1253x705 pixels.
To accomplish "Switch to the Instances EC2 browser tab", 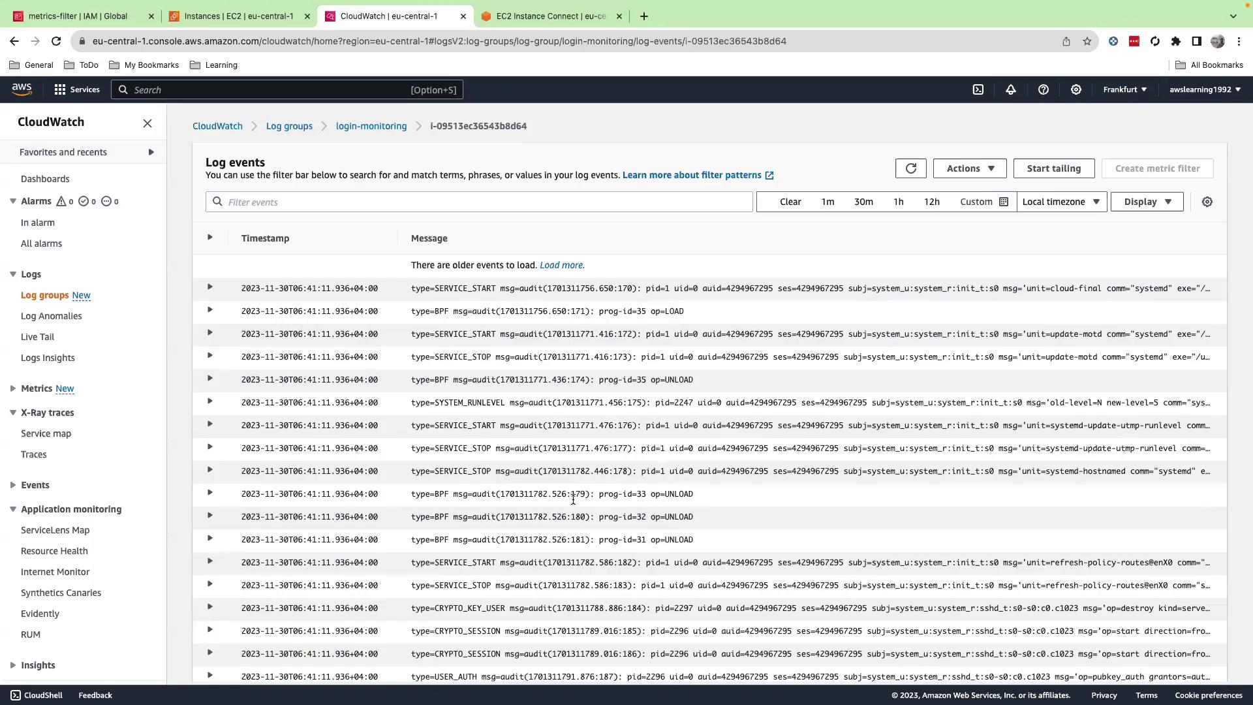I will click(238, 16).
